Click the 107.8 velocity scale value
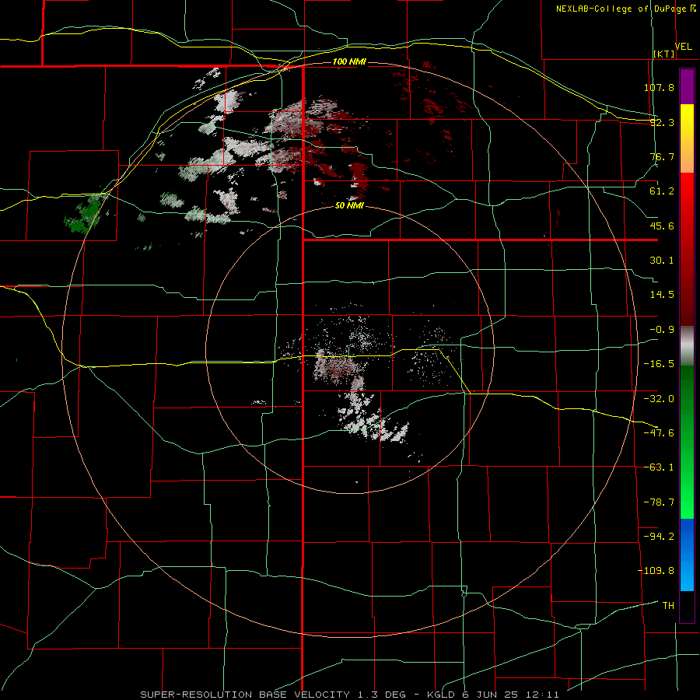The width and height of the screenshot is (700, 700). tap(659, 87)
